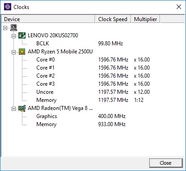Close the Clocks window with X
Image resolution: width=186 pixels, height=171 pixels.
(179, 7)
